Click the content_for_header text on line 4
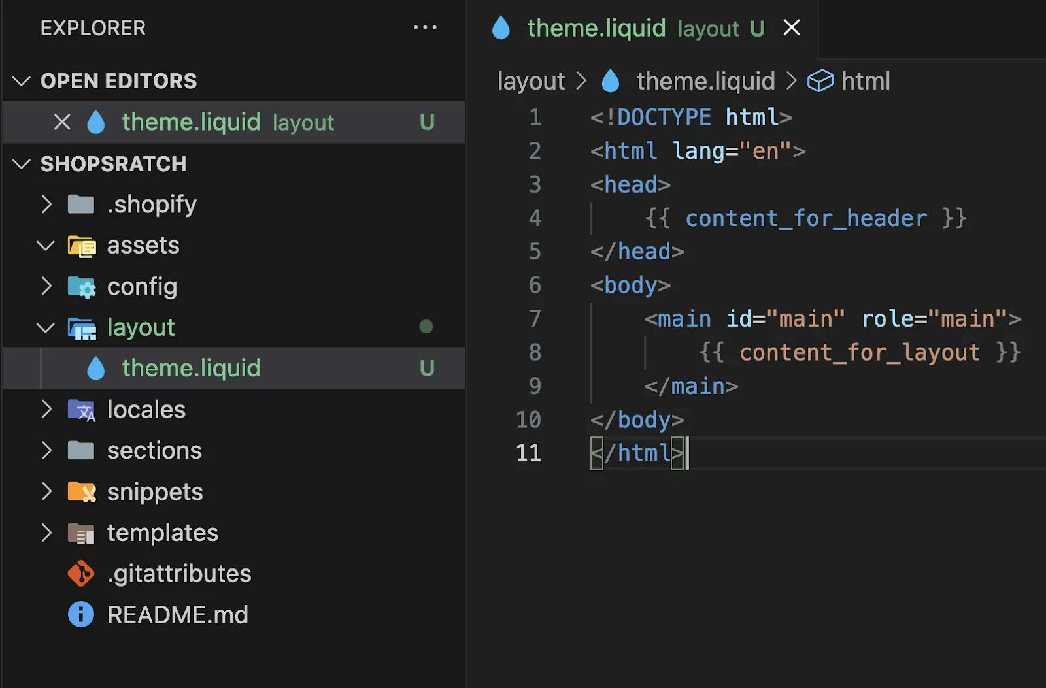 click(x=806, y=218)
